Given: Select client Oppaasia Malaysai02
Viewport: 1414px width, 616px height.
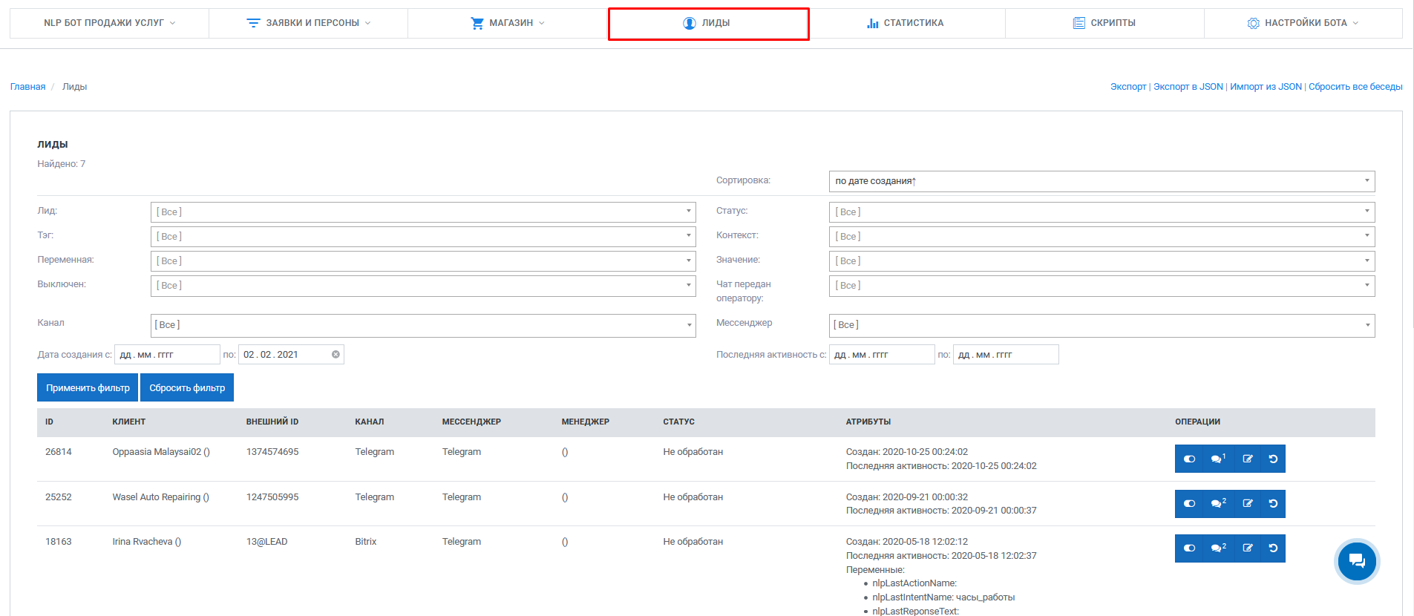Looking at the screenshot, I should click(161, 452).
